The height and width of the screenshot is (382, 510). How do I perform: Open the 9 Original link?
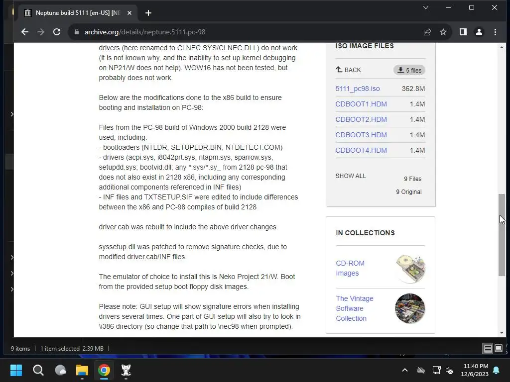point(409,192)
